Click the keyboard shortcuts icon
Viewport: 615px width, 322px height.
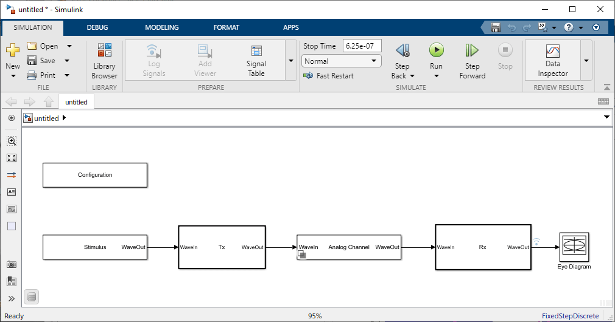603,101
